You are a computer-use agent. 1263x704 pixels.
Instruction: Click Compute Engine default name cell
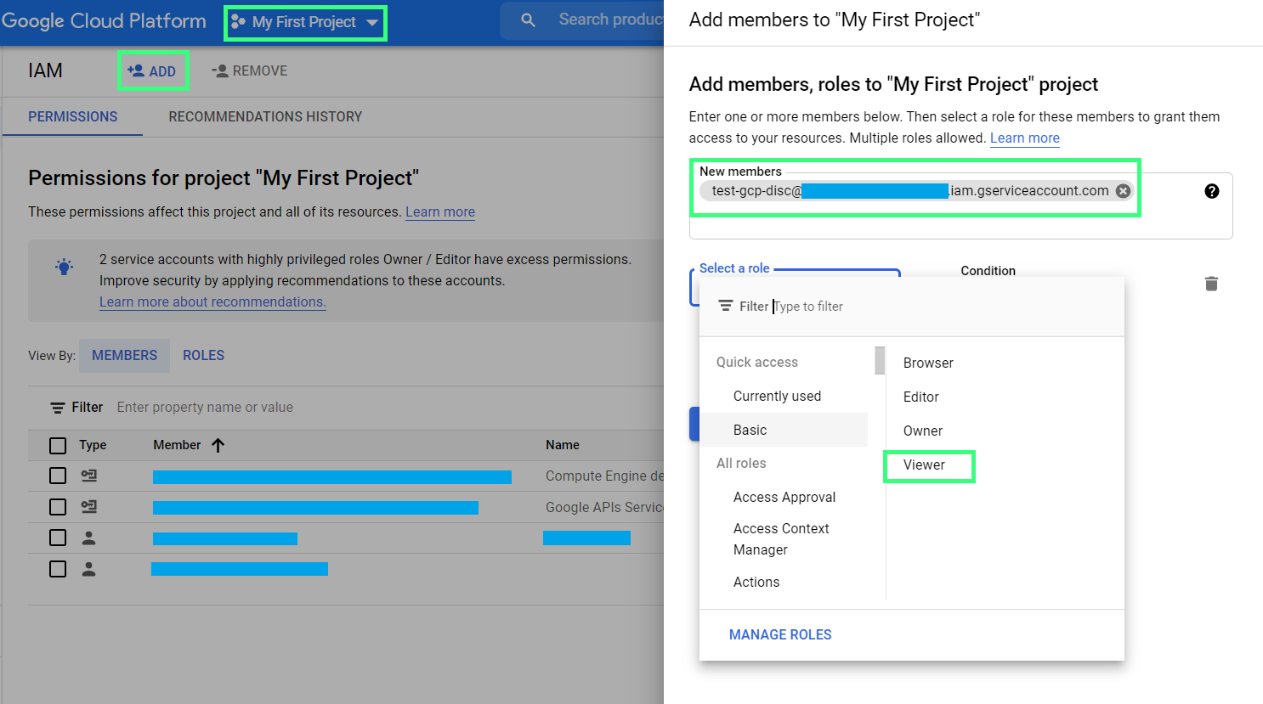(x=604, y=476)
